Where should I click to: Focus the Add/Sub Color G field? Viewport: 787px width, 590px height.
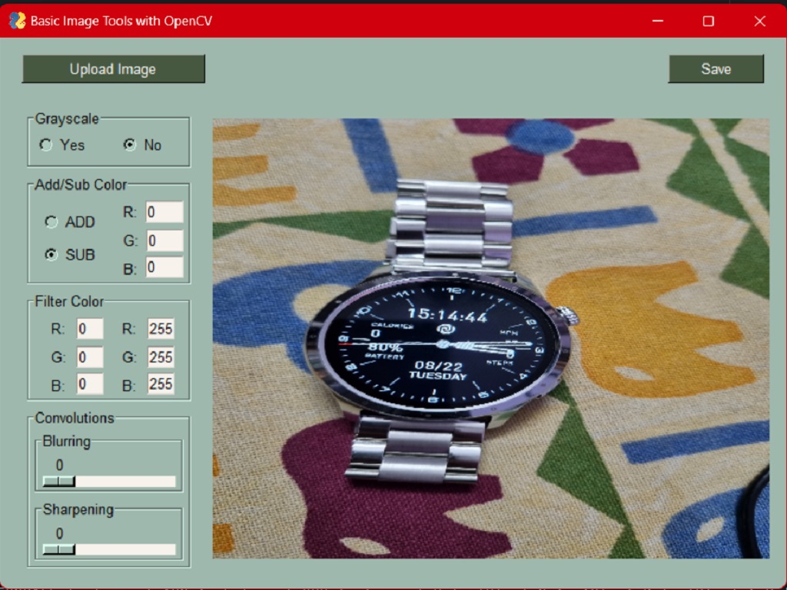tap(164, 240)
